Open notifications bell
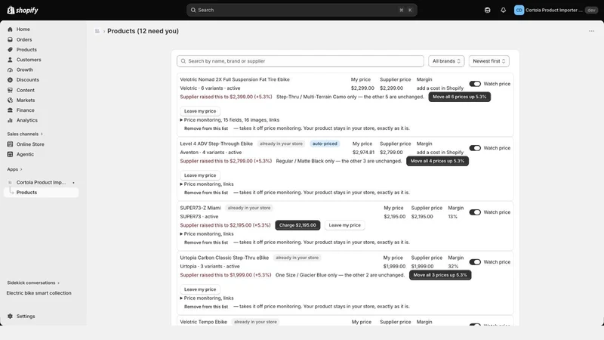Image resolution: width=604 pixels, height=340 pixels. tap(503, 11)
